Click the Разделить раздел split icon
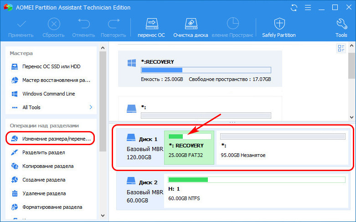Image resolution: width=356 pixels, height=222 pixels. (x=15, y=152)
